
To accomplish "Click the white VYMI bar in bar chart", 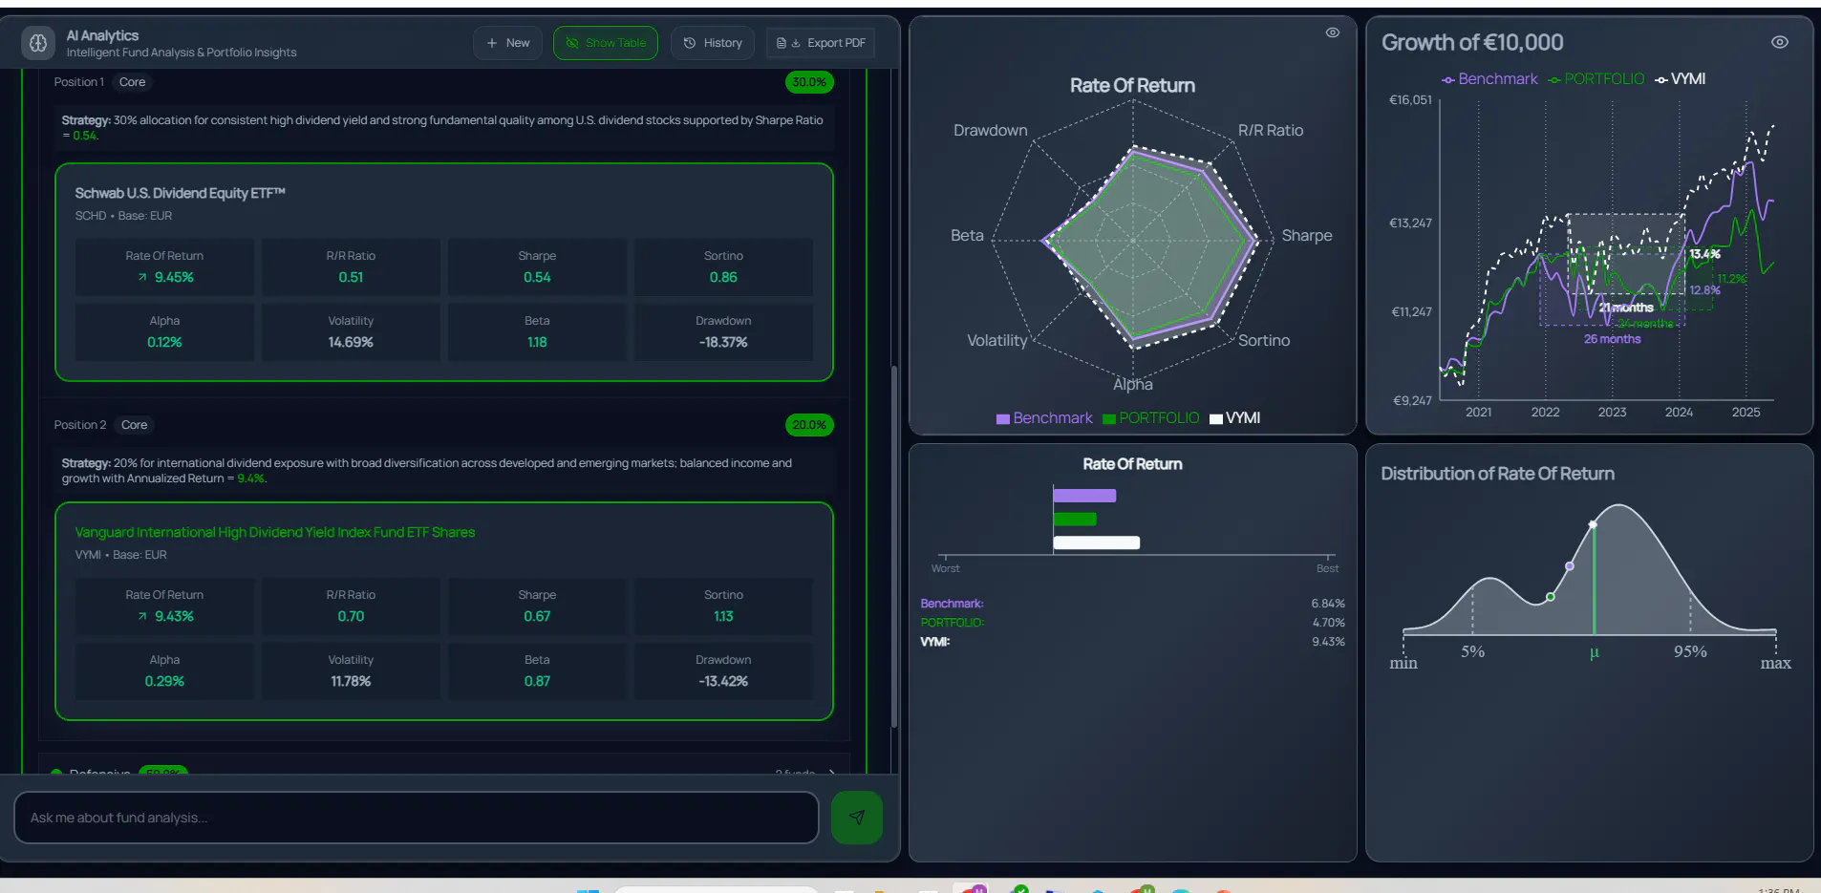I will (1097, 543).
